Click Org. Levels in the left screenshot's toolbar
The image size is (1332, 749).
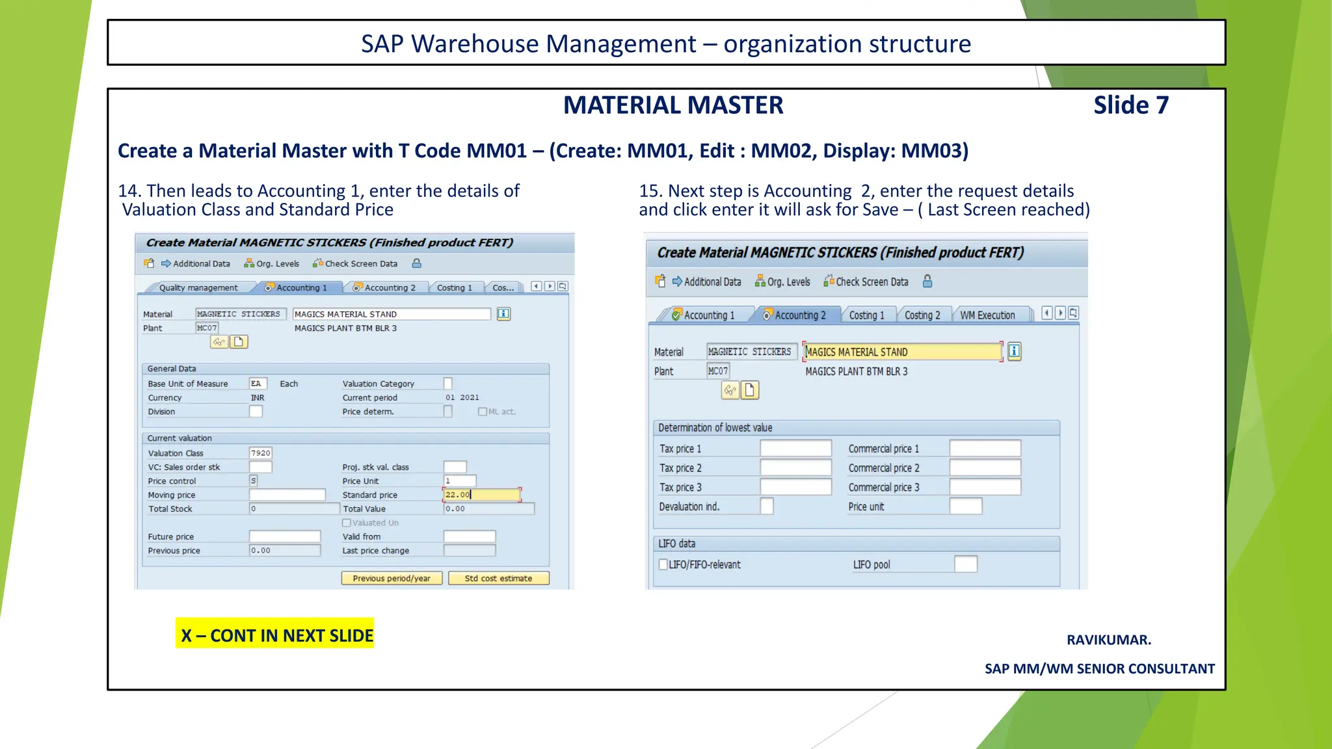[x=271, y=263]
